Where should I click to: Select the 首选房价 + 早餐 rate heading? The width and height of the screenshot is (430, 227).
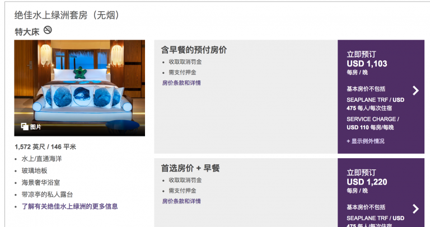click(x=190, y=168)
